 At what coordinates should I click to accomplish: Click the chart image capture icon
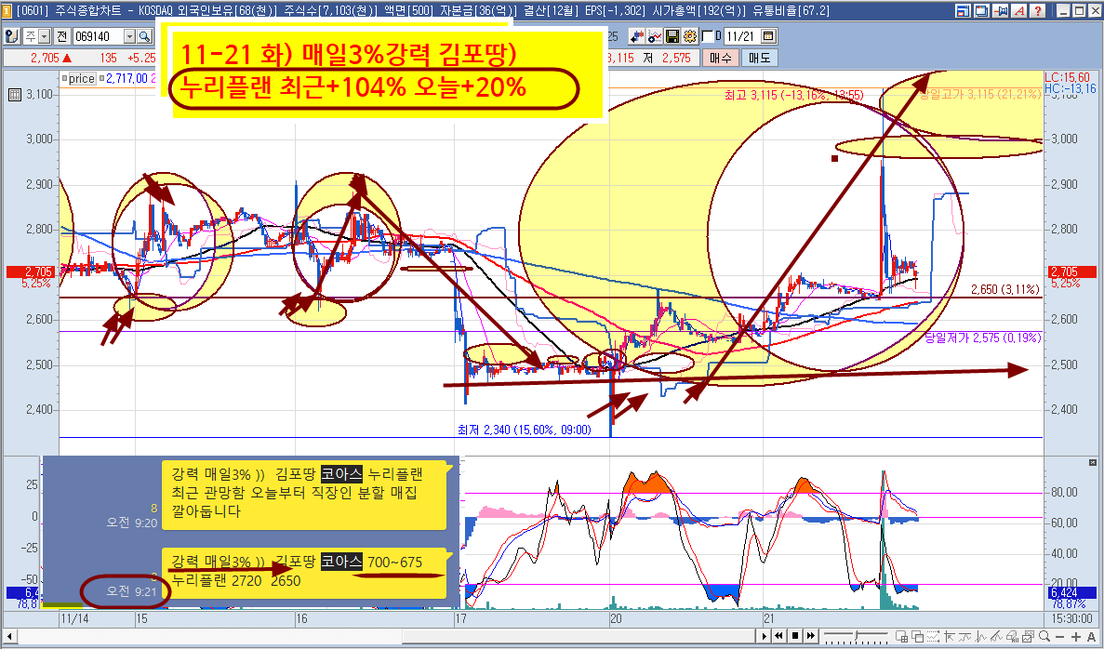(x=1029, y=637)
